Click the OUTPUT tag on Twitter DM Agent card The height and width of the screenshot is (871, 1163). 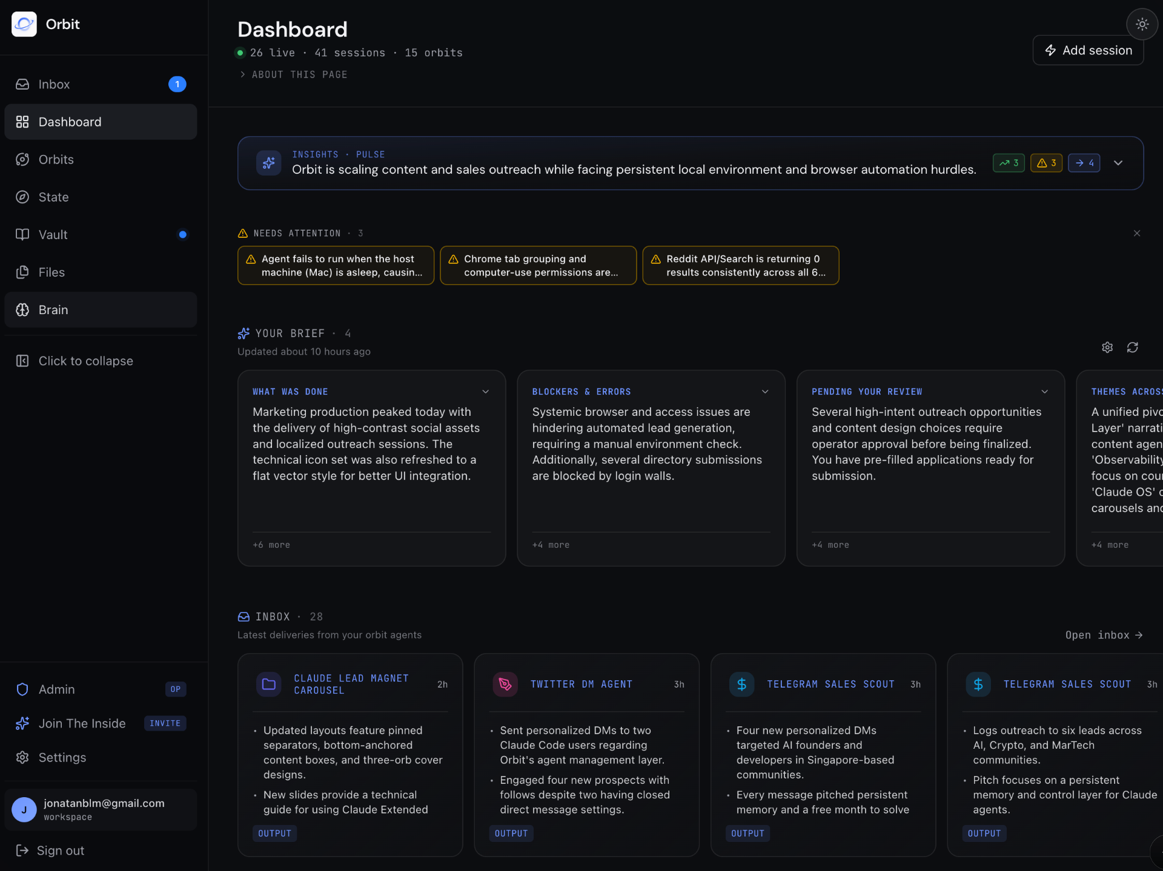pos(511,833)
